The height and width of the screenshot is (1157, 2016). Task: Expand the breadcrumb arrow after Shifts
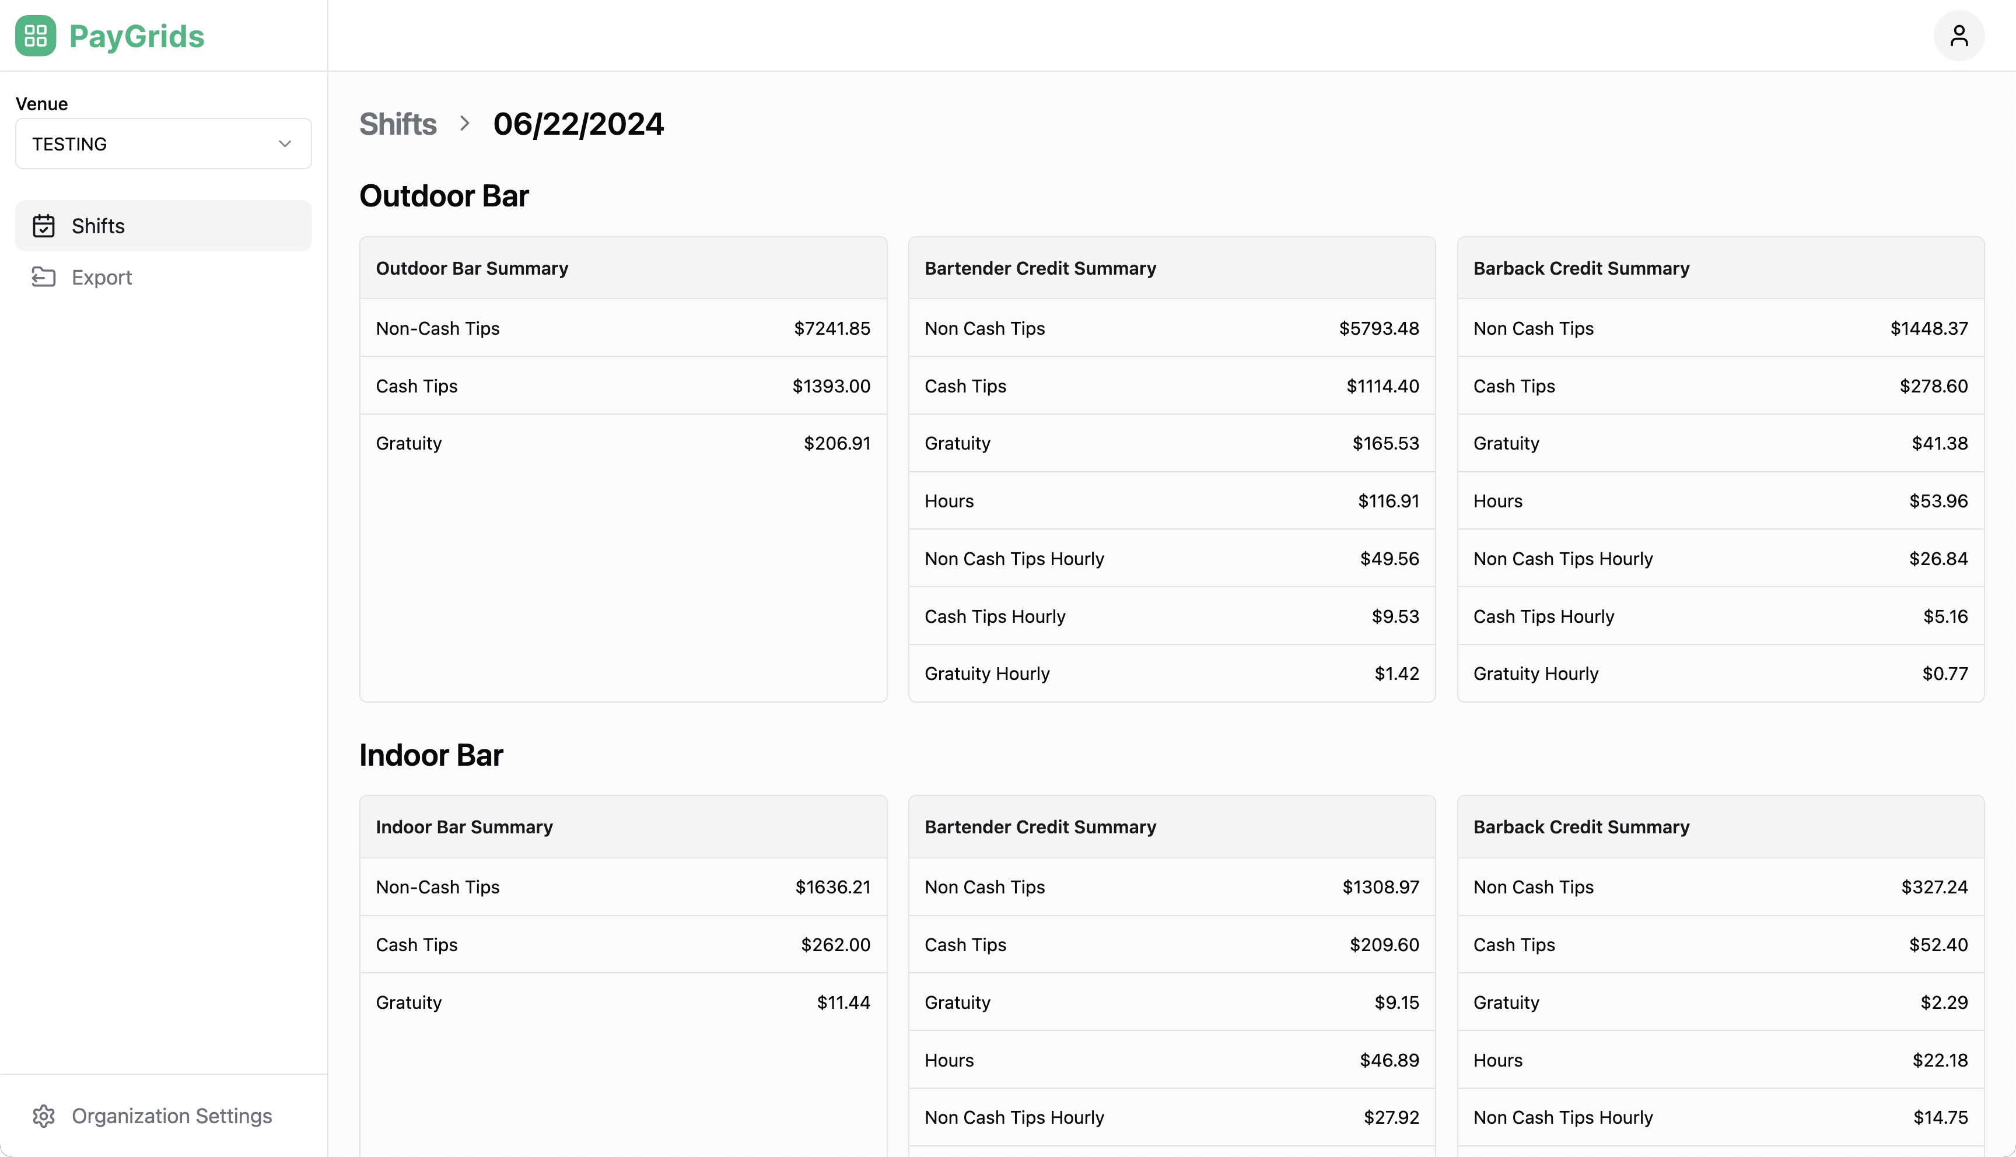tap(465, 124)
